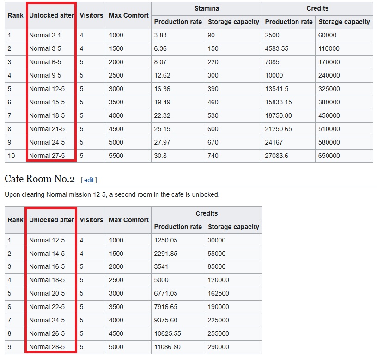The image size is (377, 357).
Task: Click the 'Normal 3-5' cell
Action: (45, 48)
